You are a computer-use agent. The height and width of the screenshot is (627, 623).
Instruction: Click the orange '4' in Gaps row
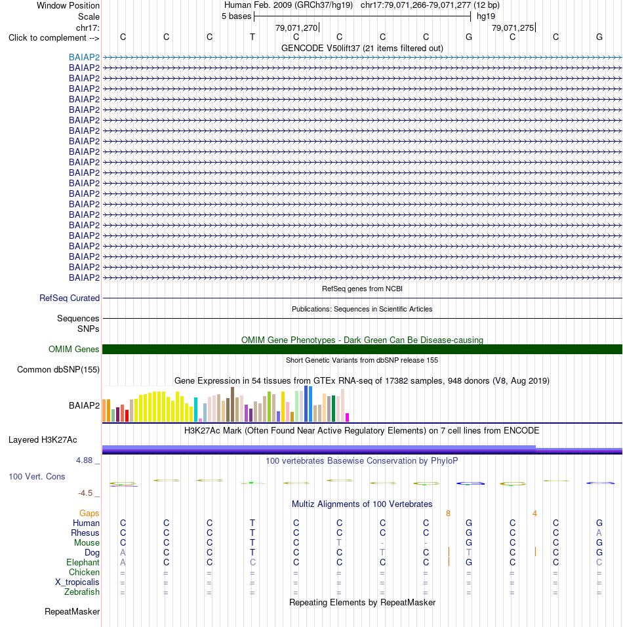pyautogui.click(x=534, y=514)
